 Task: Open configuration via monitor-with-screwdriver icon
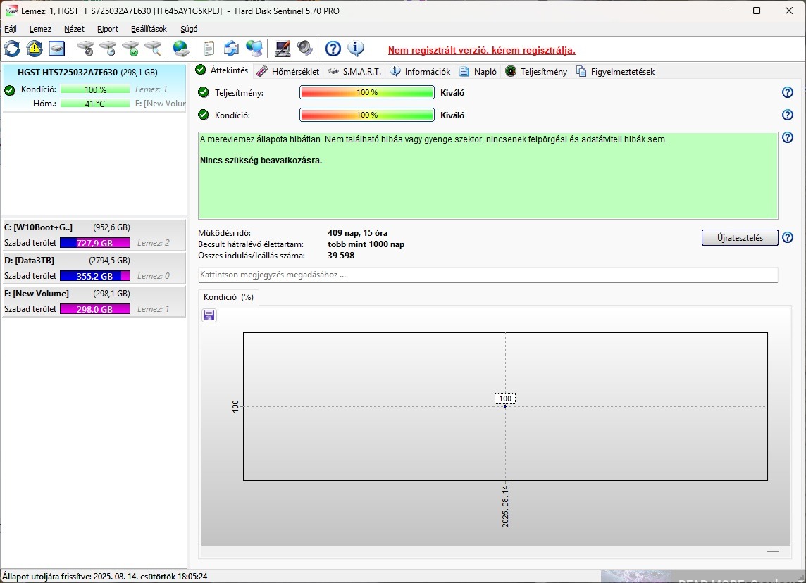[x=283, y=49]
